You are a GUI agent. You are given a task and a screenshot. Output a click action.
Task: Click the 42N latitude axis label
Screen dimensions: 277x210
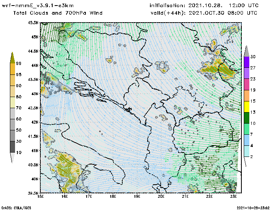coord(35,122)
